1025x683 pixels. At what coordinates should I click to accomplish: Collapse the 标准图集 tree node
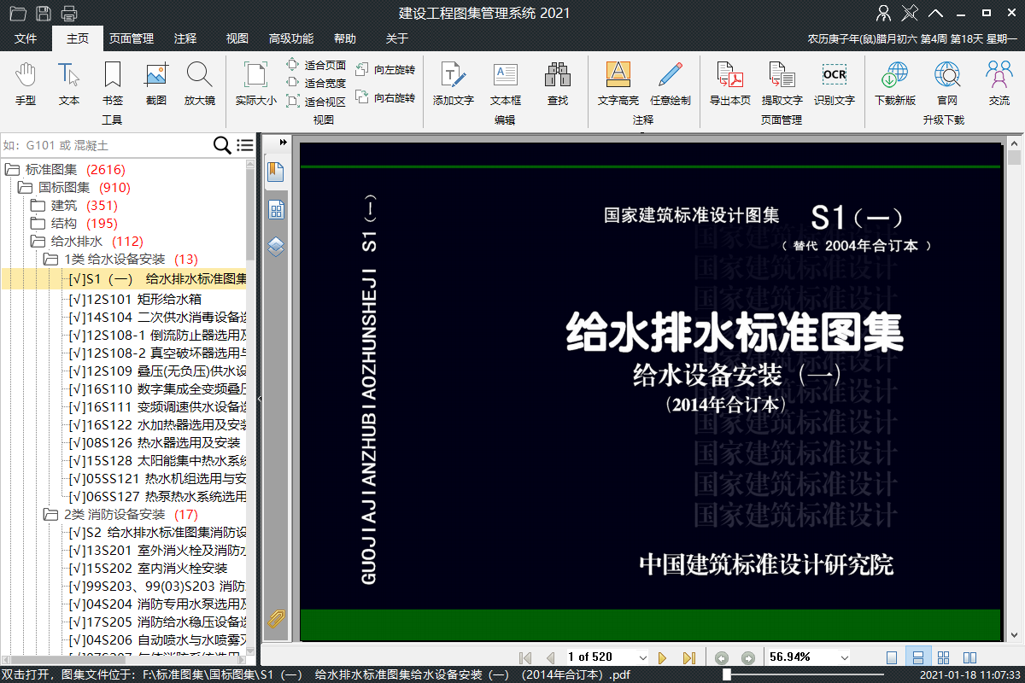tap(13, 169)
